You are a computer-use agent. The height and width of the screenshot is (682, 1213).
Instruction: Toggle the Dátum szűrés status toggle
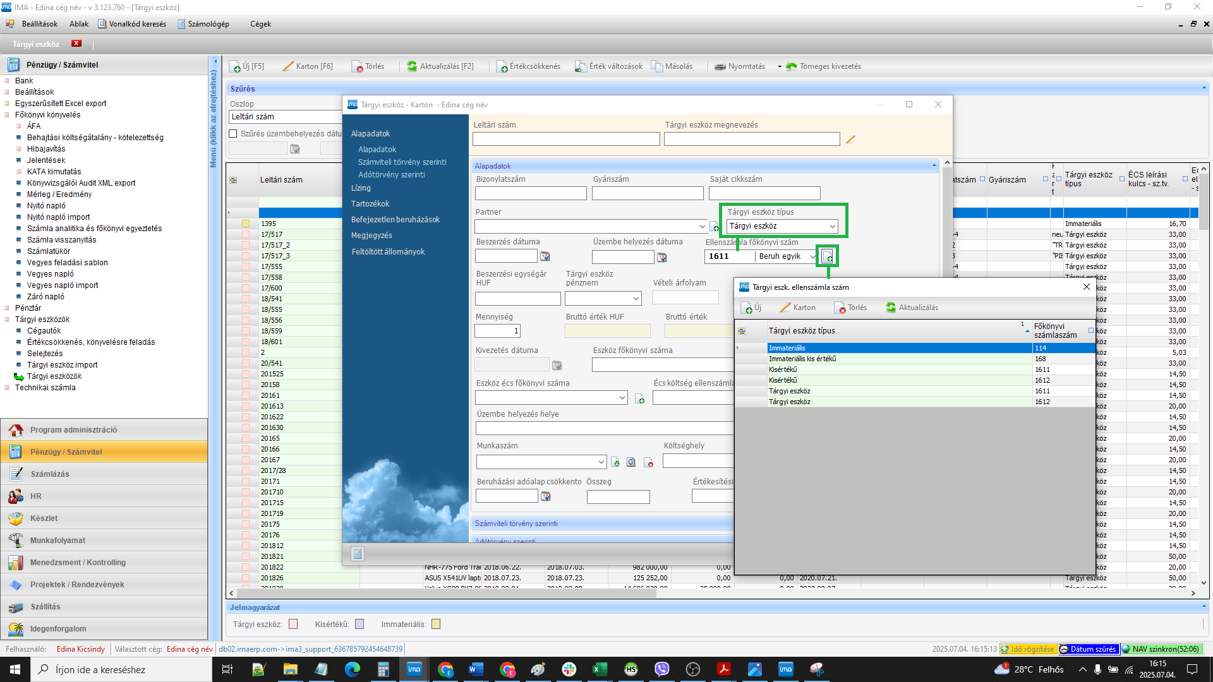coord(1090,649)
